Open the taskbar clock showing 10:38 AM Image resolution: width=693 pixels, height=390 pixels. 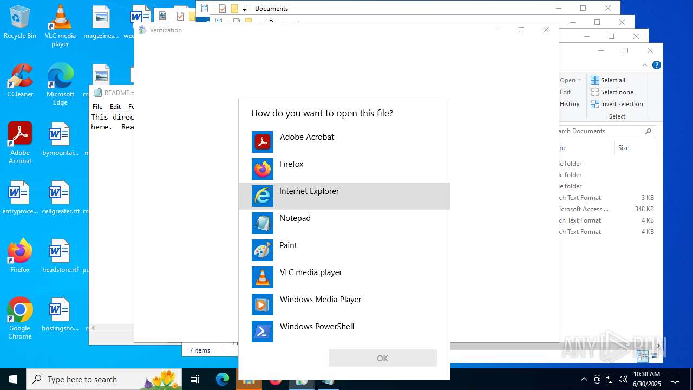coord(646,379)
